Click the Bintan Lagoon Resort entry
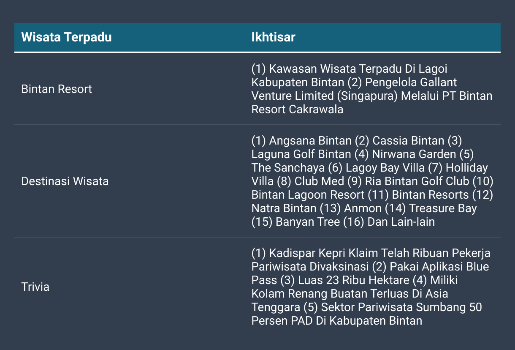The width and height of the screenshot is (515, 350). click(308, 195)
